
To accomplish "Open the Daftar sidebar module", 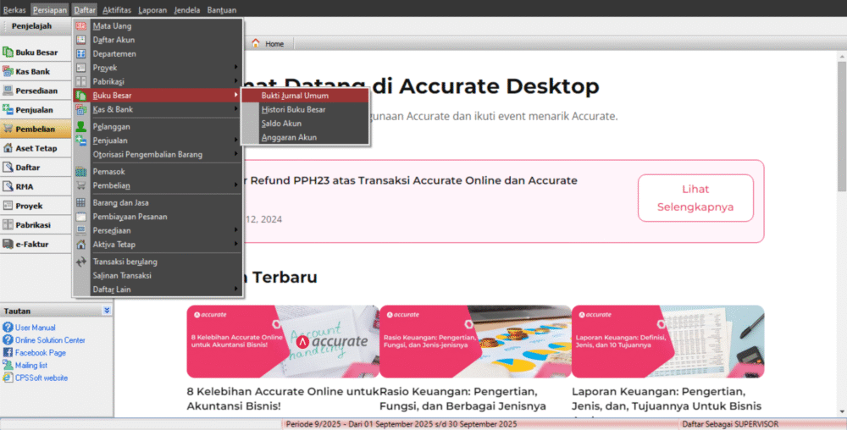I will point(36,168).
